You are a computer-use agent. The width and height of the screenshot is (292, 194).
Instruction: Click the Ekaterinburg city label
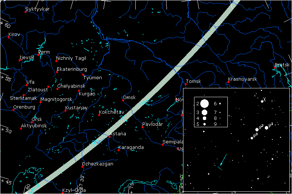[72, 69]
